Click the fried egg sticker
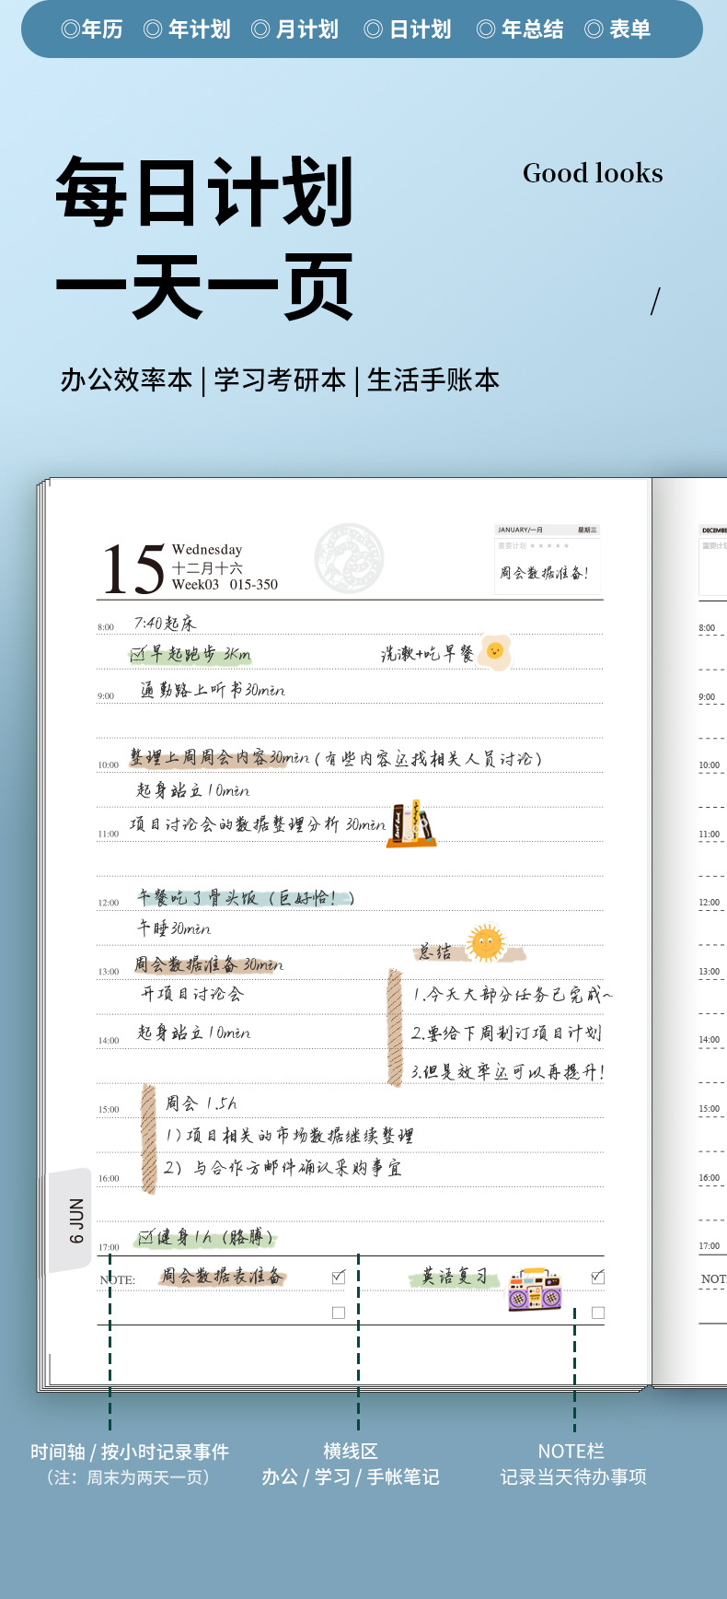 tap(495, 652)
